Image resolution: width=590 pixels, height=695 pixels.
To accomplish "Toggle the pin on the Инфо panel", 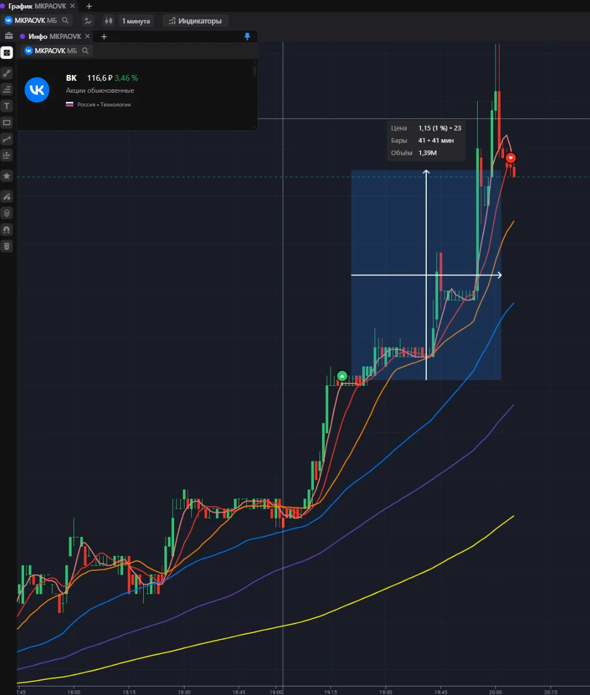I will coord(247,36).
